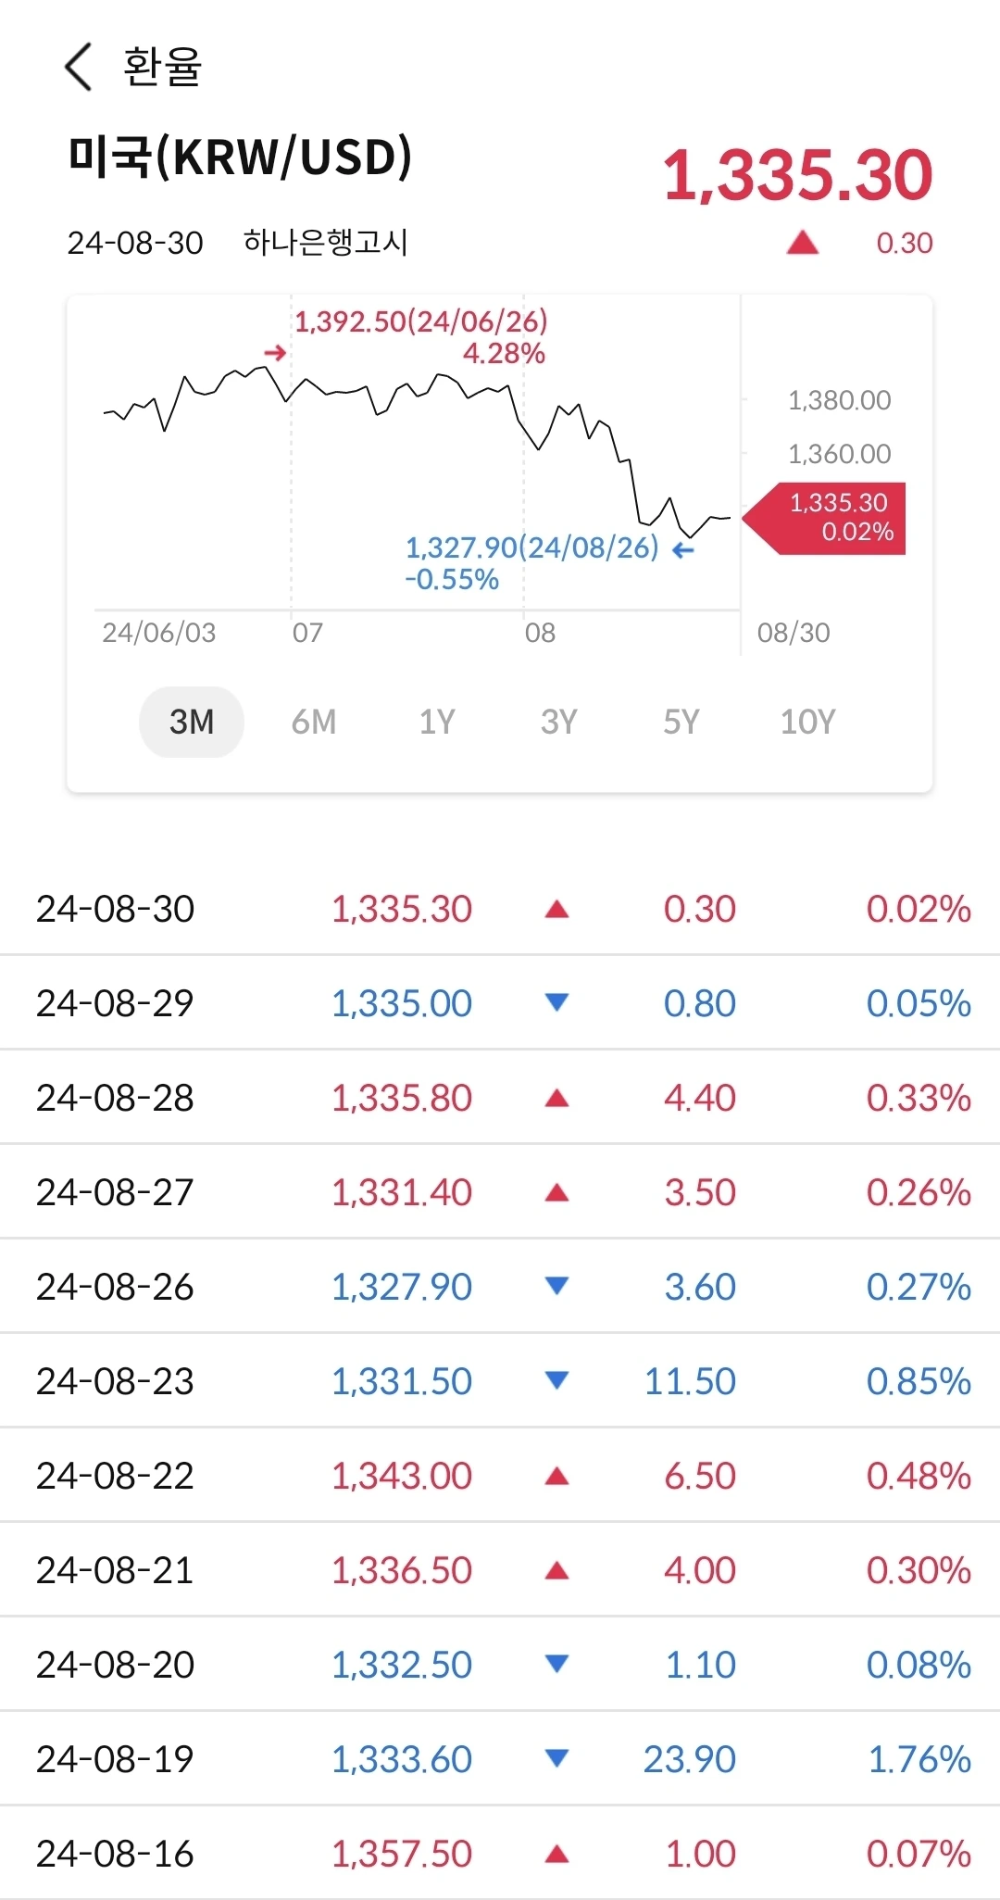Tap the down triangle in 24-08-19 row
Viewport: 1000px width, 1900px height.
[x=556, y=1758]
